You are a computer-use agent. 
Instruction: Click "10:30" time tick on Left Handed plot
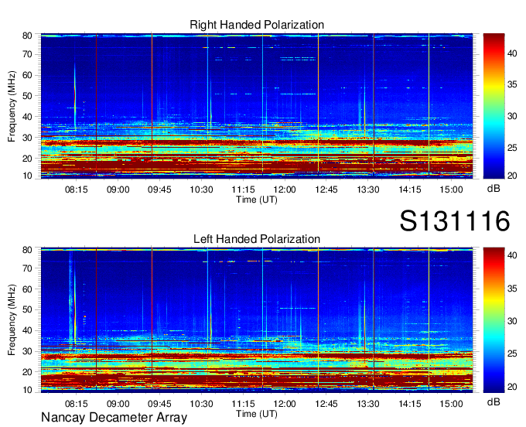tap(201, 403)
